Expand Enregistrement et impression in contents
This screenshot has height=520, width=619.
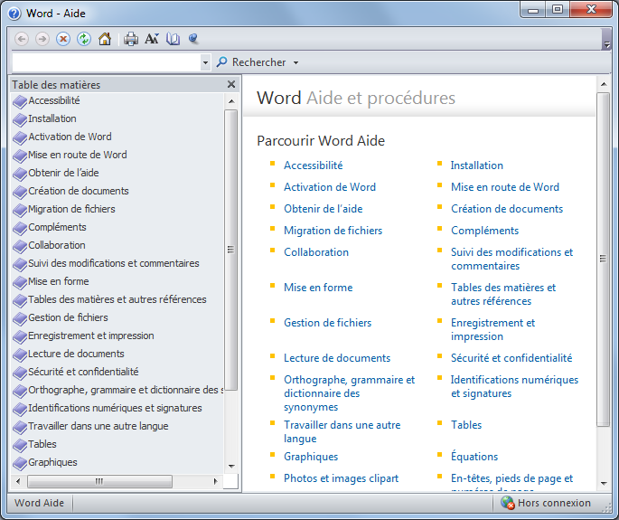[x=20, y=337]
